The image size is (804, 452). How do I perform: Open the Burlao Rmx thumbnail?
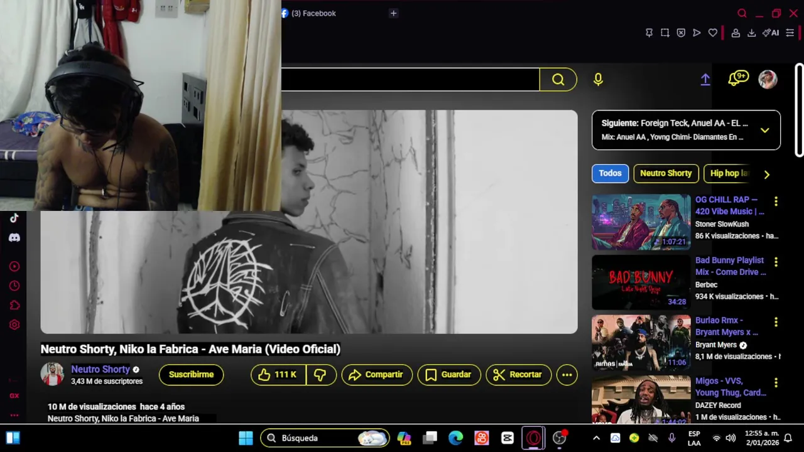[641, 343]
